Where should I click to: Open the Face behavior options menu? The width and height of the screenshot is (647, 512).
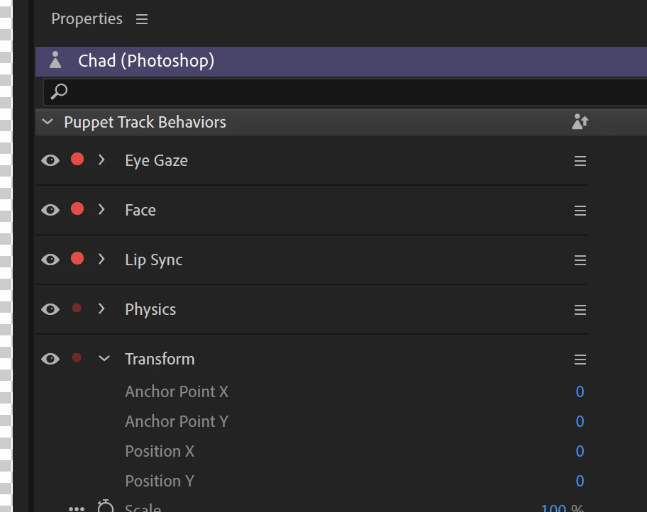[580, 211]
